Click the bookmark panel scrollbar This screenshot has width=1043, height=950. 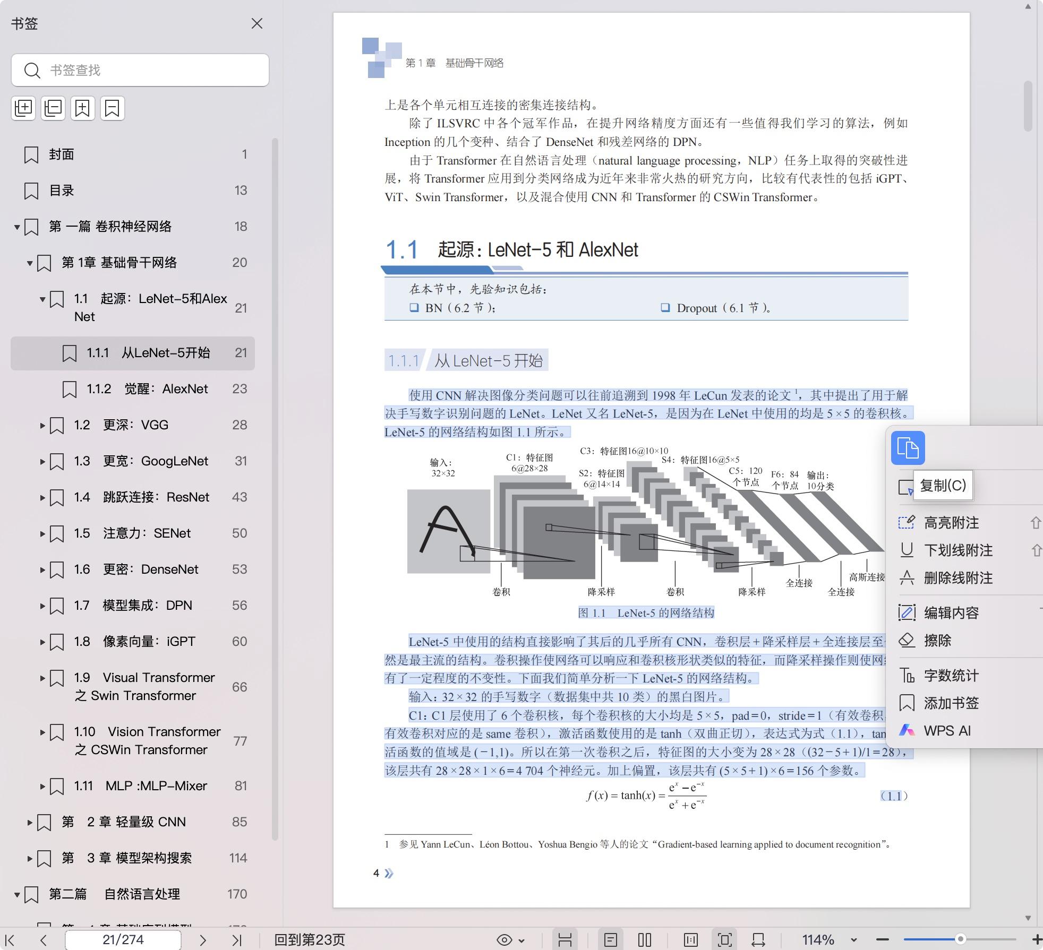pos(275,488)
